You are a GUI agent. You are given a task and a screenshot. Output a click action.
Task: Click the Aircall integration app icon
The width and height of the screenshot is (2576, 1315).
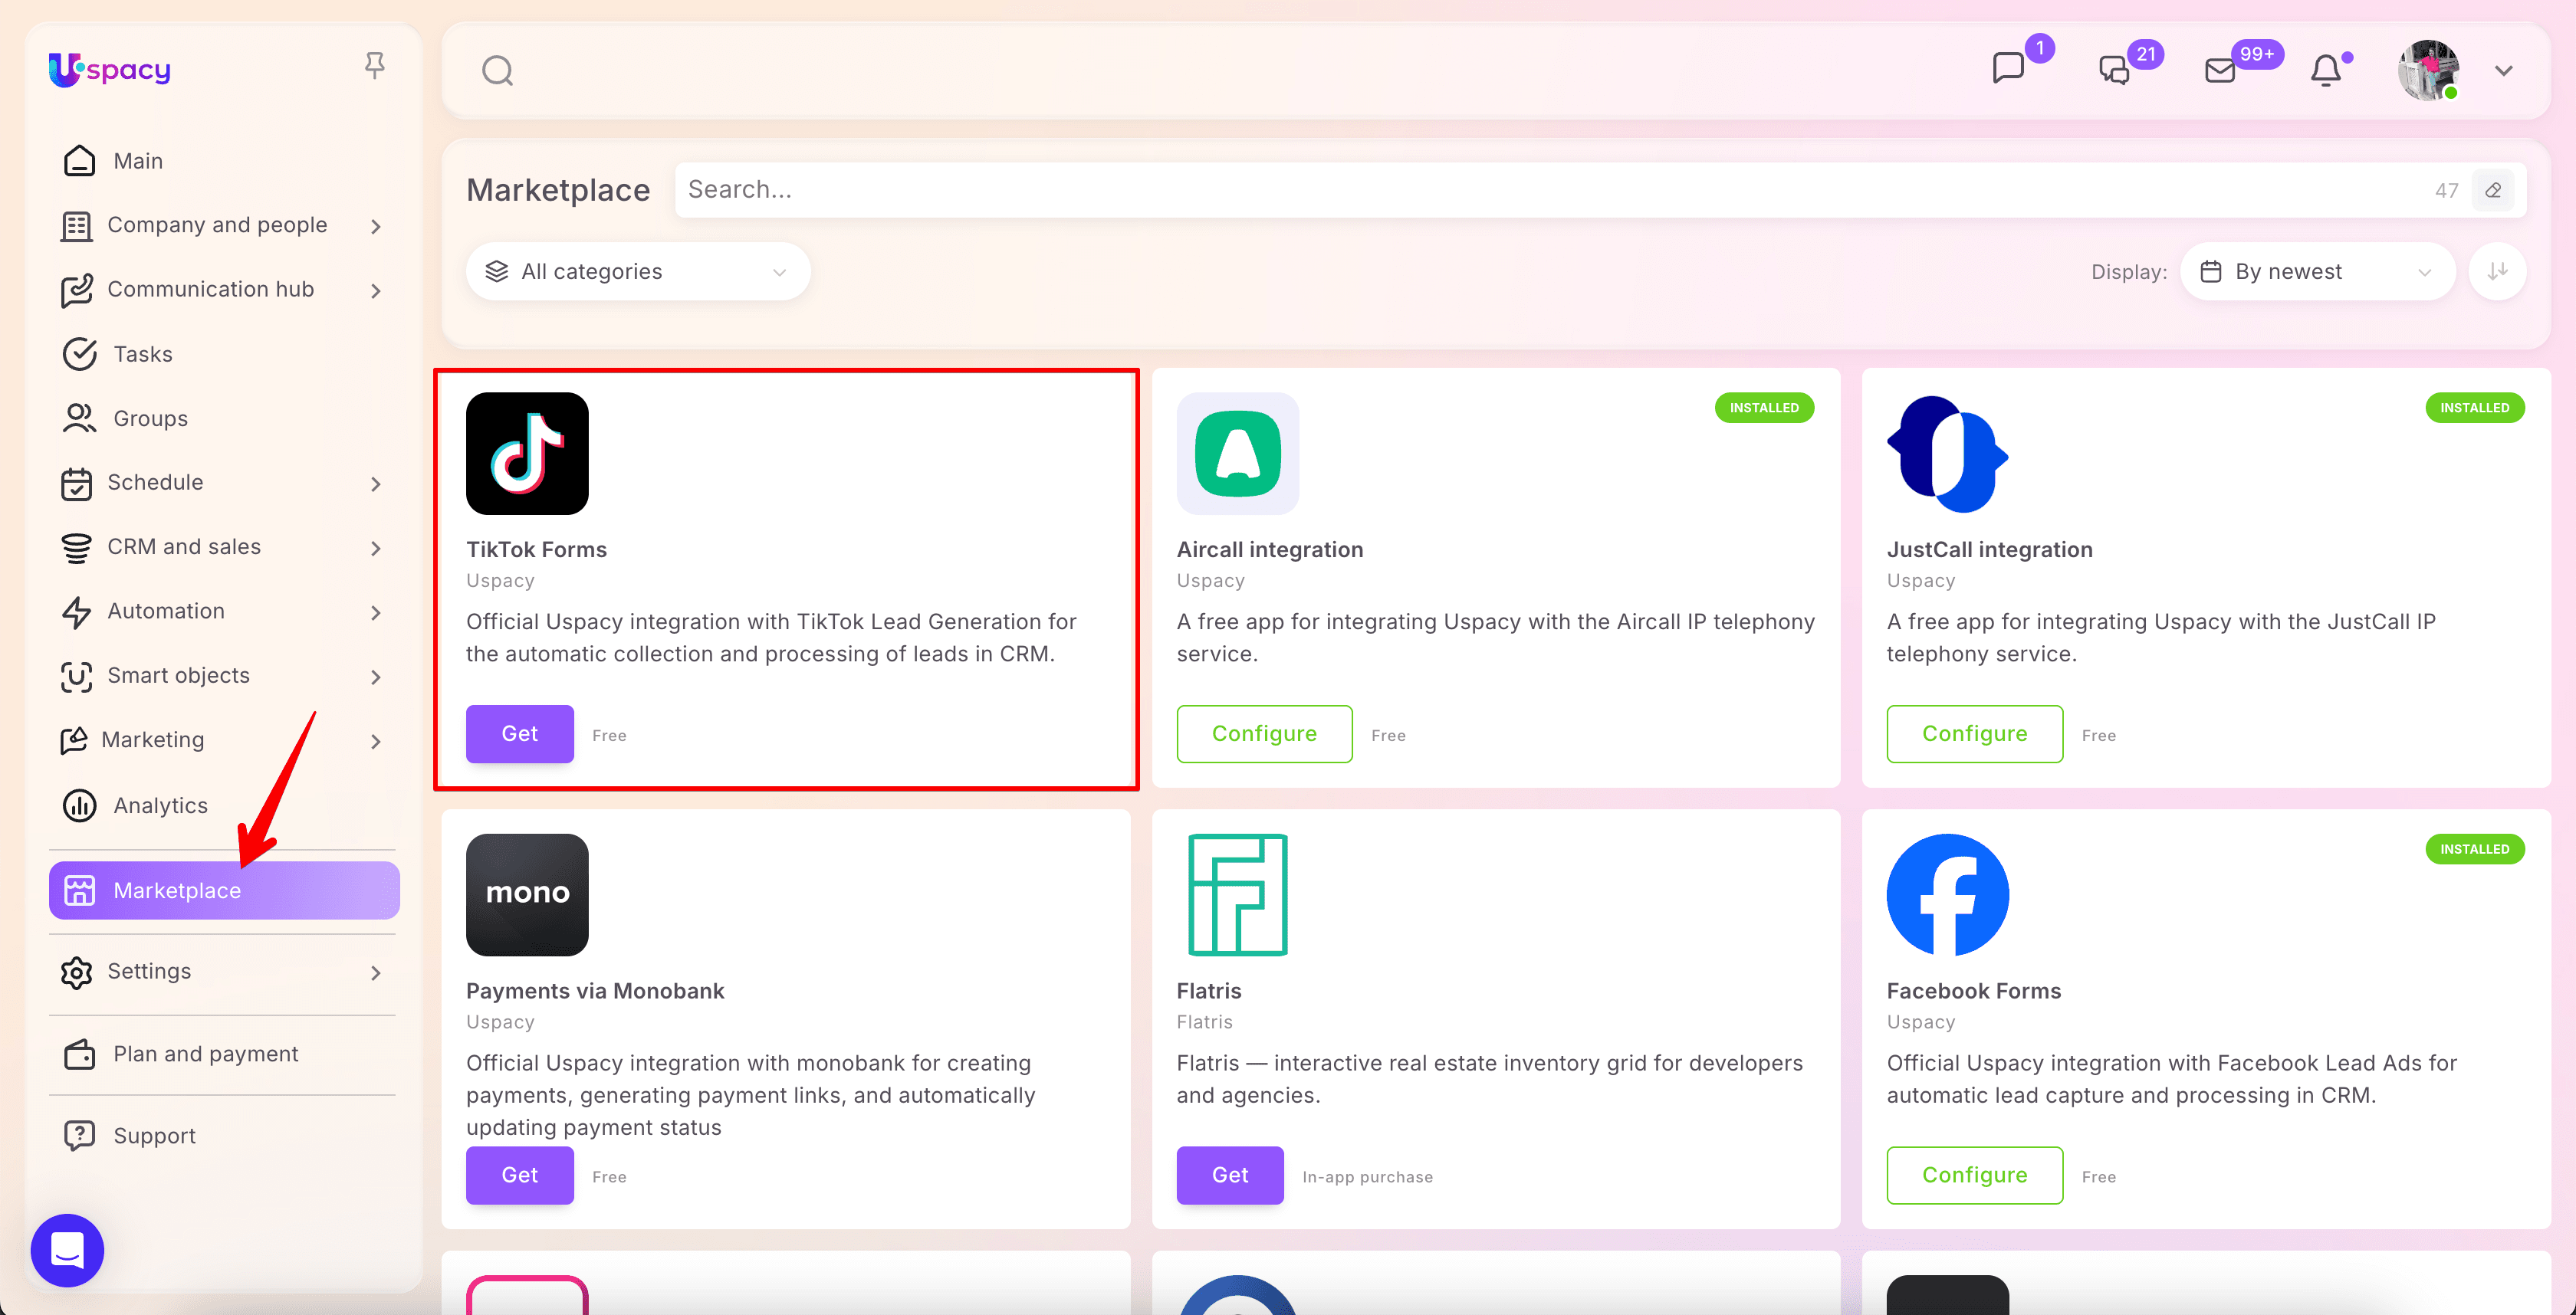tap(1237, 454)
